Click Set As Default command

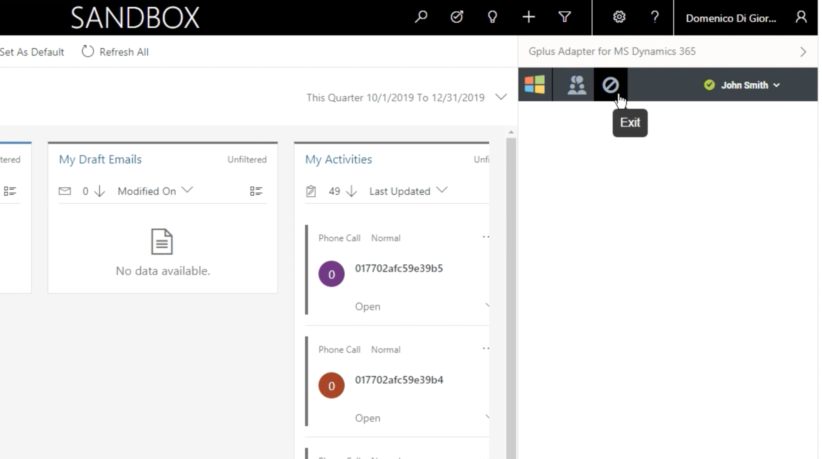pos(32,52)
